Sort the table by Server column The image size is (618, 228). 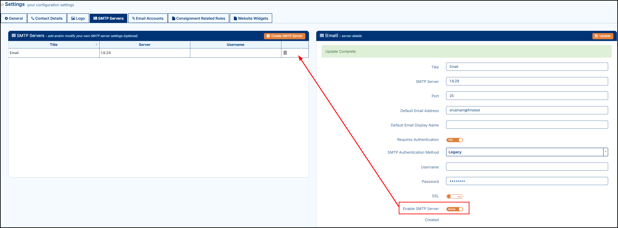(x=145, y=45)
